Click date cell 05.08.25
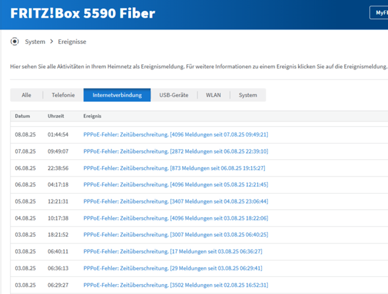The width and height of the screenshot is (388, 294). pos(25,201)
